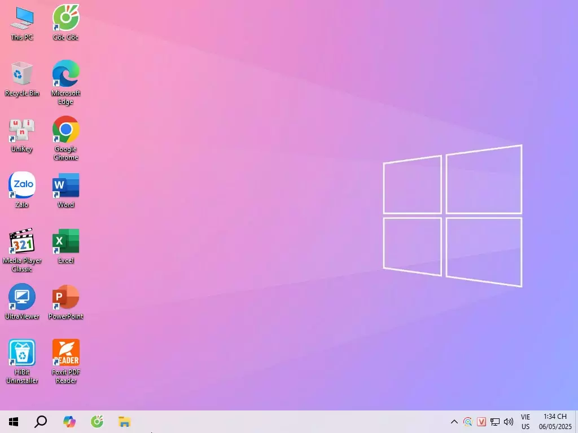The height and width of the screenshot is (433, 578).
Task: Select the Recycle Bin icon
Action: pos(22,79)
